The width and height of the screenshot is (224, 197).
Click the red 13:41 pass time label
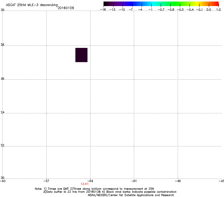coord(84,184)
